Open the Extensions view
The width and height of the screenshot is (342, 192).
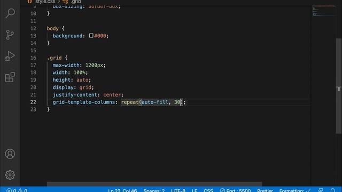10,77
